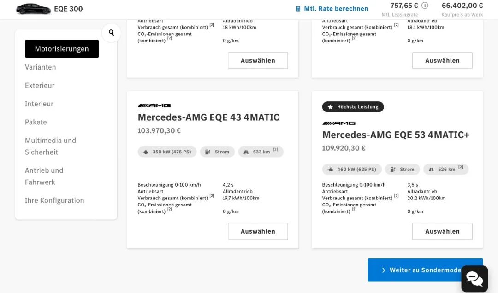Click the Höchste Leistung badge text
The image size is (498, 293).
click(358, 107)
